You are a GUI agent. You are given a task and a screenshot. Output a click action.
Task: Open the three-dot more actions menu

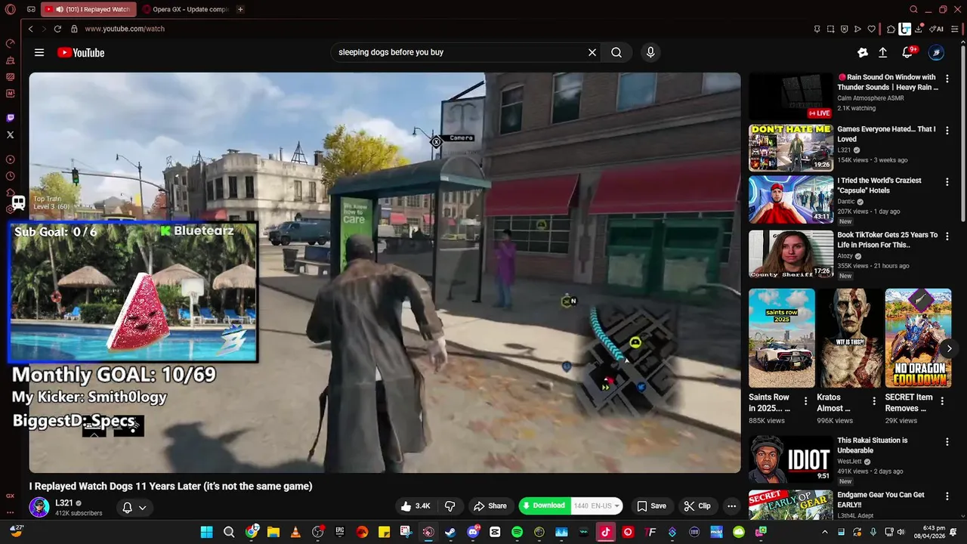click(731, 506)
